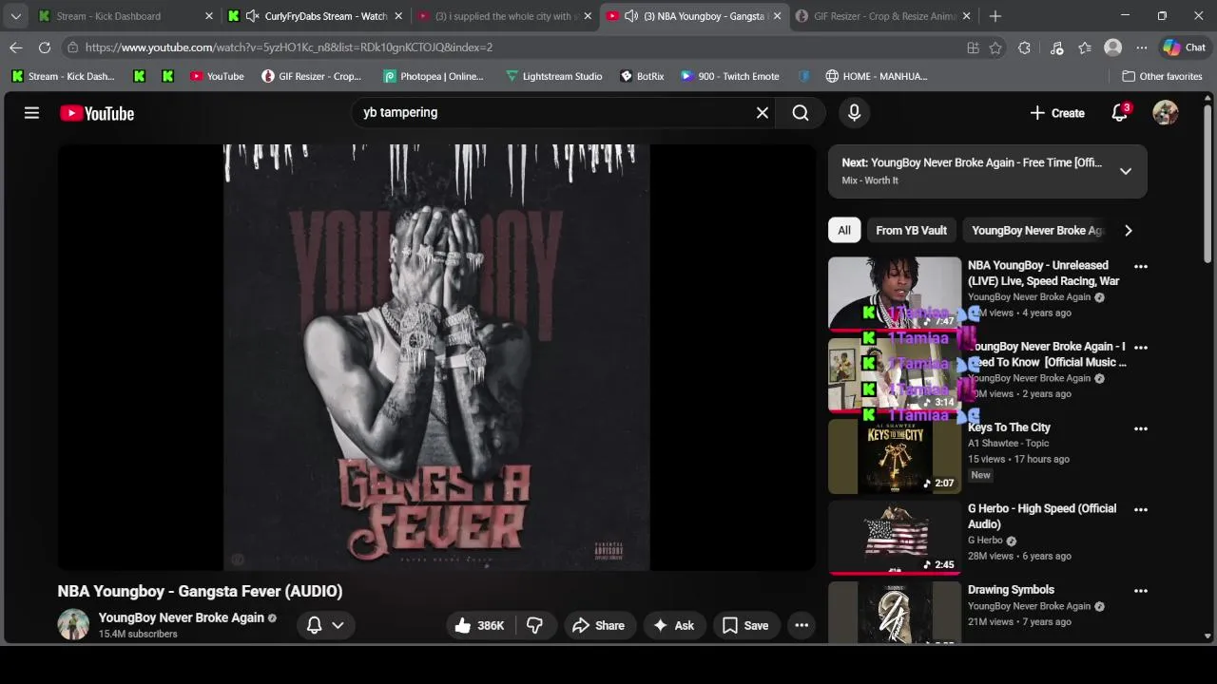Show more filter chips with right arrow

1129,231
